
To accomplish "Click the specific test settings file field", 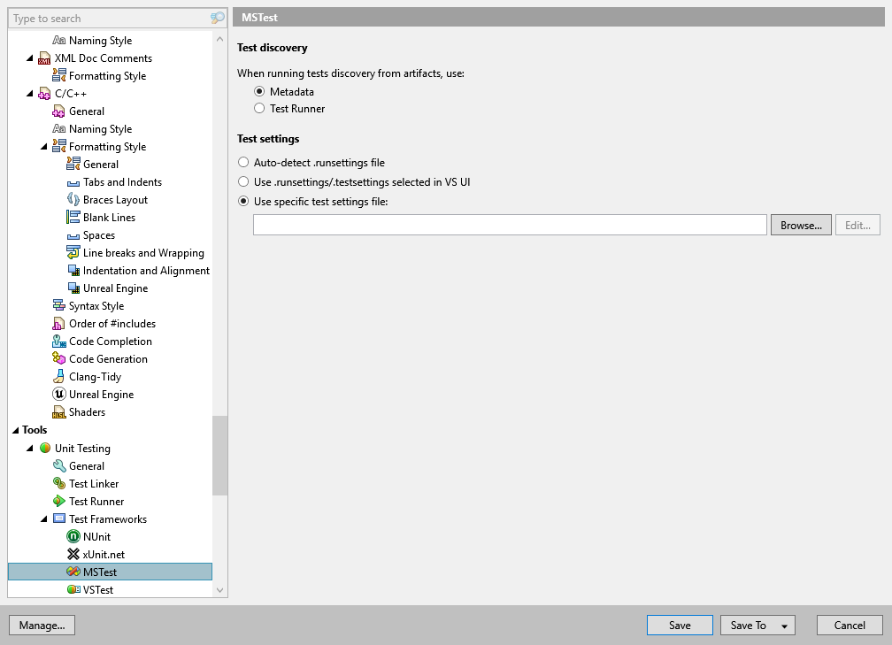I will [509, 225].
